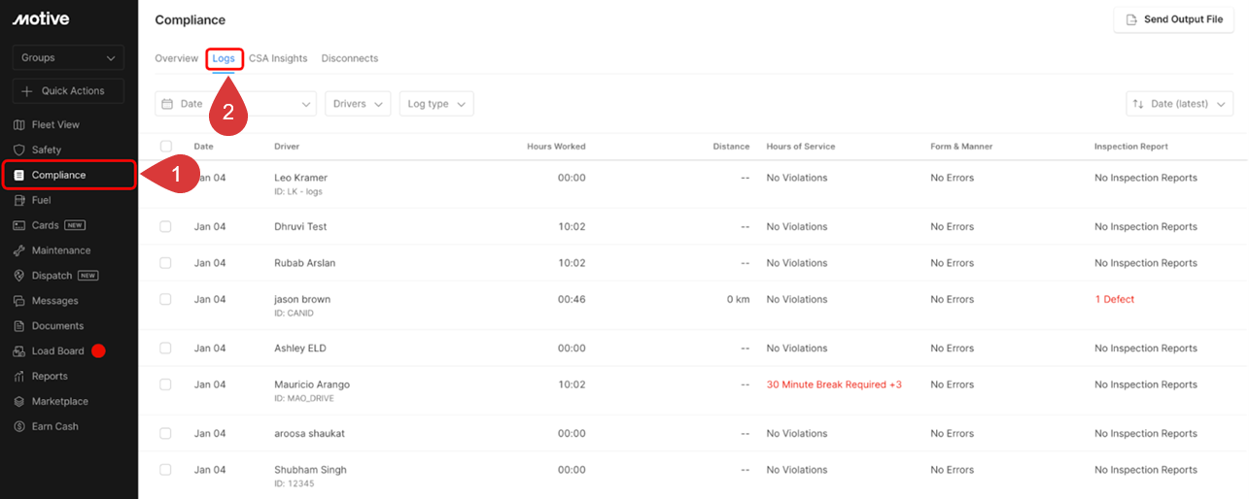
Task: Click the Earn Cash dollar icon
Action: click(x=19, y=427)
